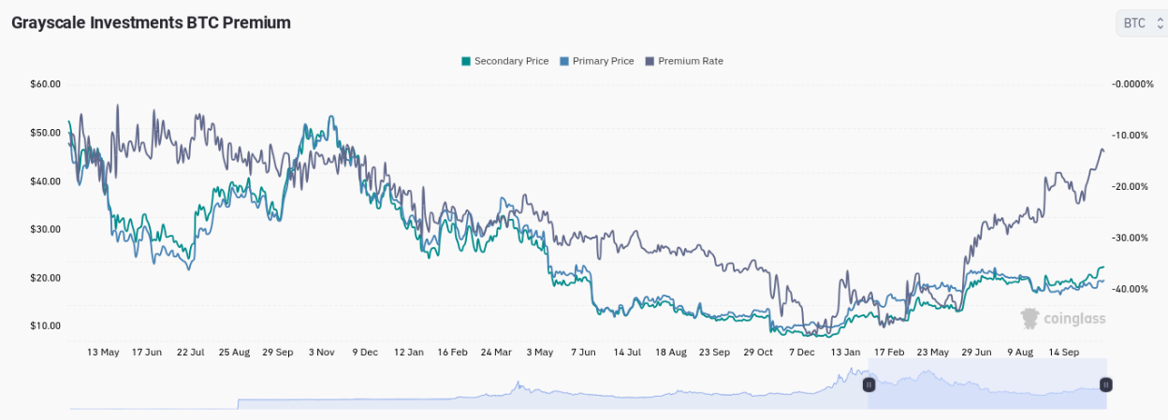The height and width of the screenshot is (420, 1168).
Task: Click the $30.00 price axis label
Action: click(x=46, y=229)
